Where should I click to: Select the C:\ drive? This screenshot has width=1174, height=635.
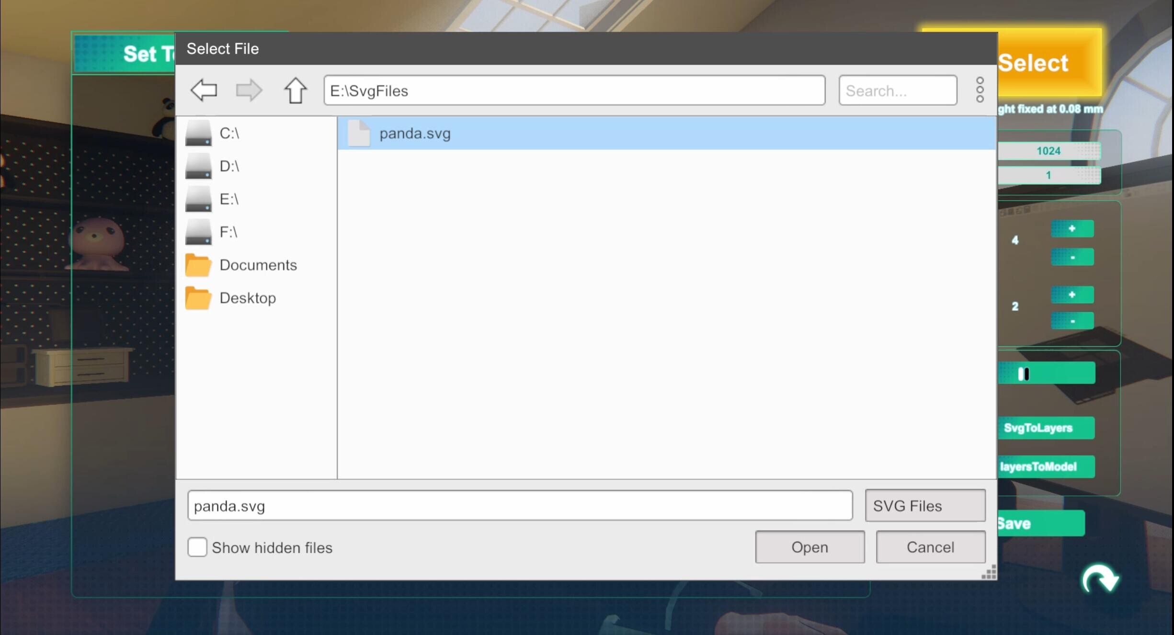[x=229, y=134]
